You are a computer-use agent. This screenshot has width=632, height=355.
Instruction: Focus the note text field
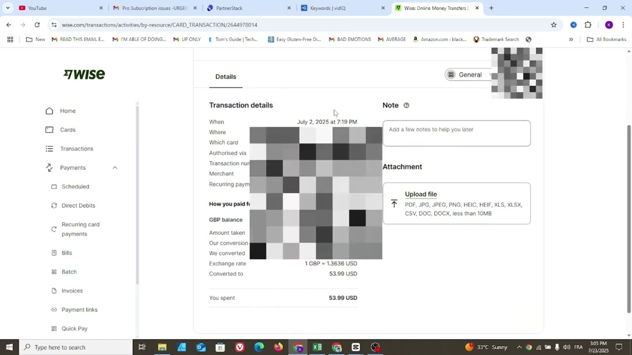click(x=456, y=133)
